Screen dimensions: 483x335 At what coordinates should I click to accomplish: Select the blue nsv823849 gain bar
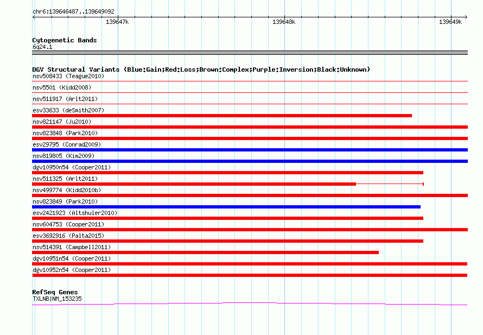(226, 207)
